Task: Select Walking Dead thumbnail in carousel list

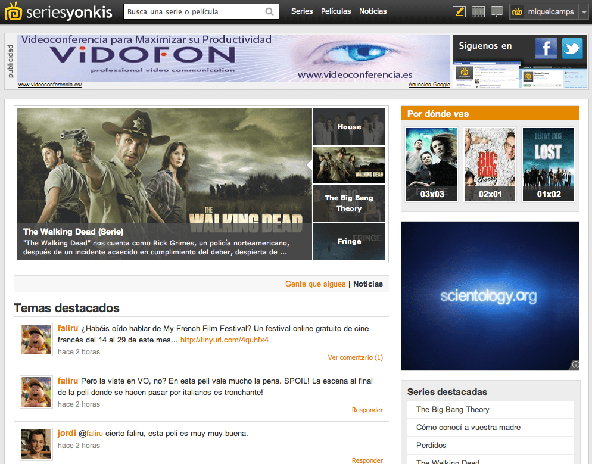Action: [x=349, y=165]
